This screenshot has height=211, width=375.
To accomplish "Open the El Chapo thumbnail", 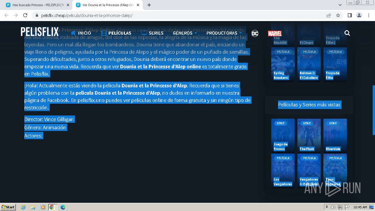I will tap(309, 35).
